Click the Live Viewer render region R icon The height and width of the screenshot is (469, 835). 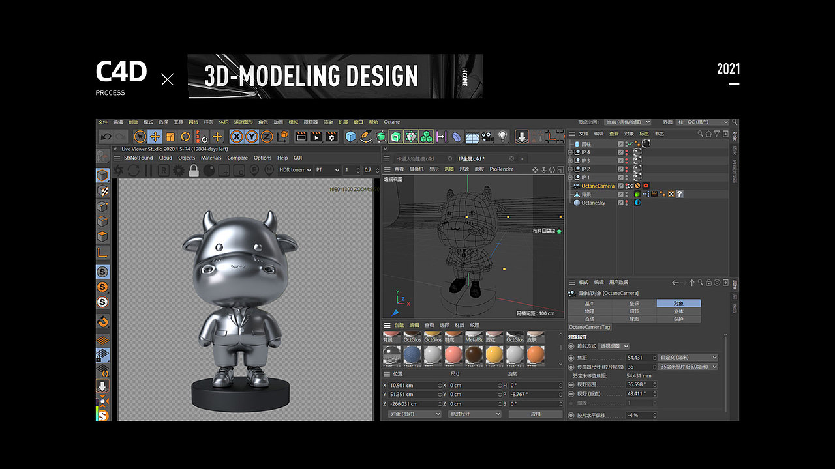(163, 170)
